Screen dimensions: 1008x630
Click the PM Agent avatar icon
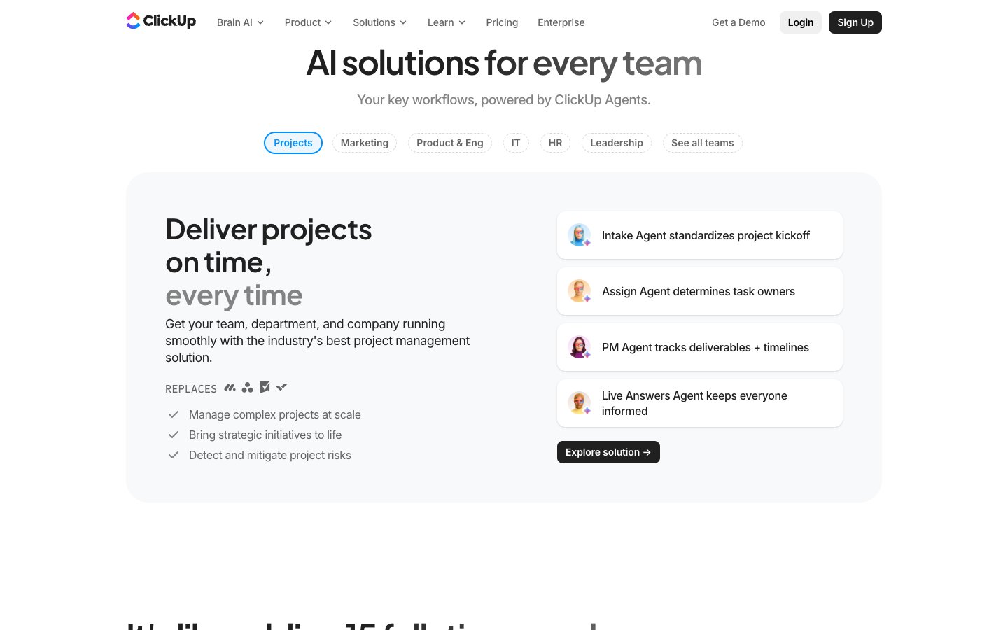click(579, 346)
